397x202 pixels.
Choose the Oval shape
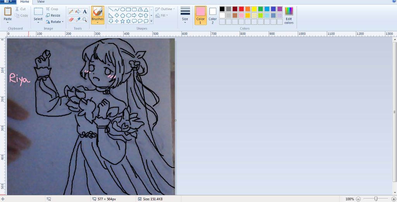click(123, 10)
